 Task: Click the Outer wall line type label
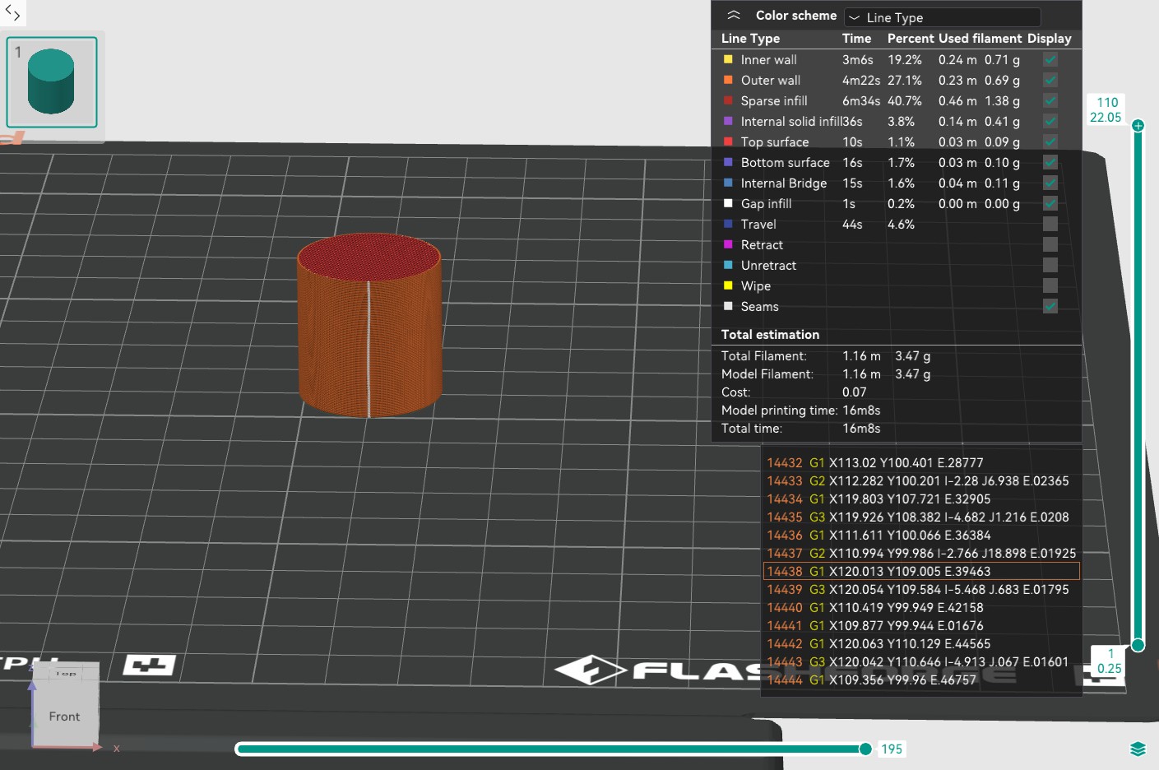click(x=770, y=80)
